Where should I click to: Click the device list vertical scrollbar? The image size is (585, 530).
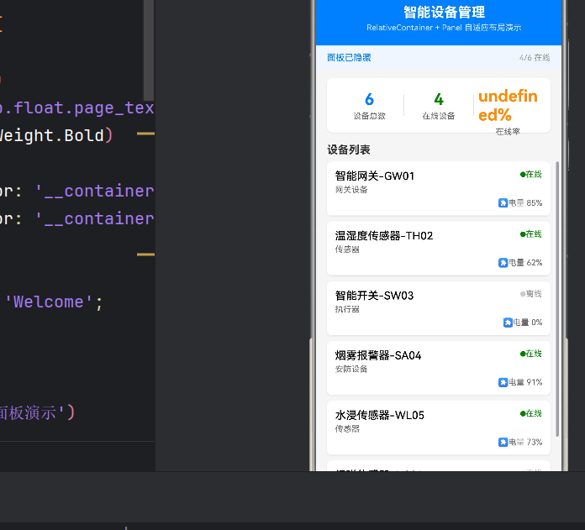tap(557, 299)
